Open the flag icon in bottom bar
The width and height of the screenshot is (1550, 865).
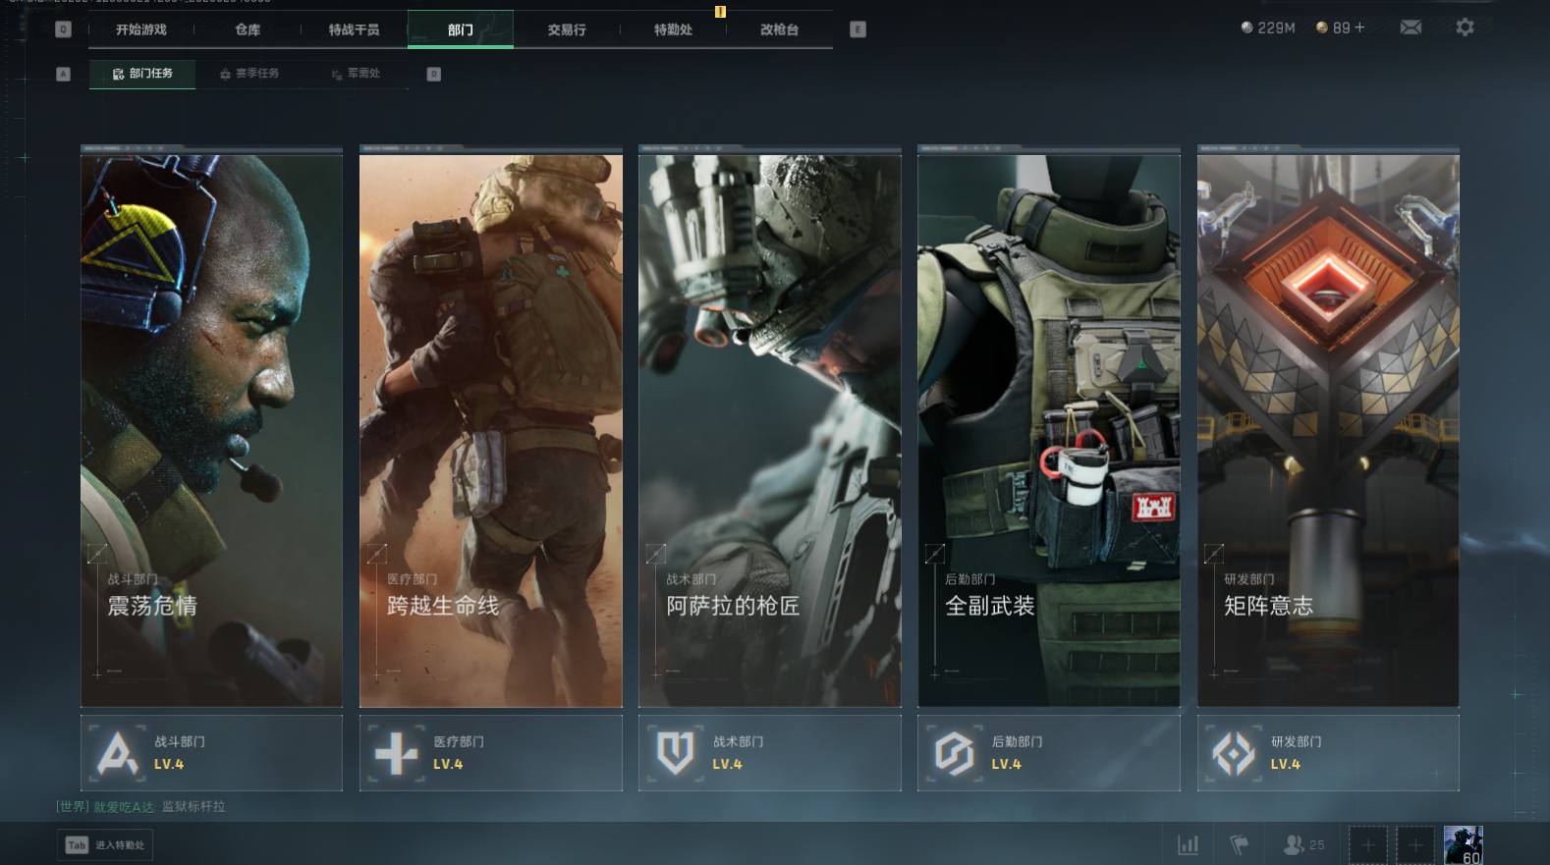tap(1240, 844)
